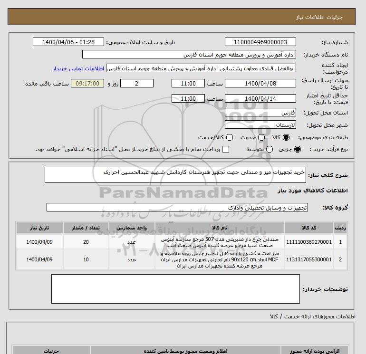Click the صندلی چرخ دار مدیریتی product name
This screenshot has height=354, width=366.
pos(220,242)
